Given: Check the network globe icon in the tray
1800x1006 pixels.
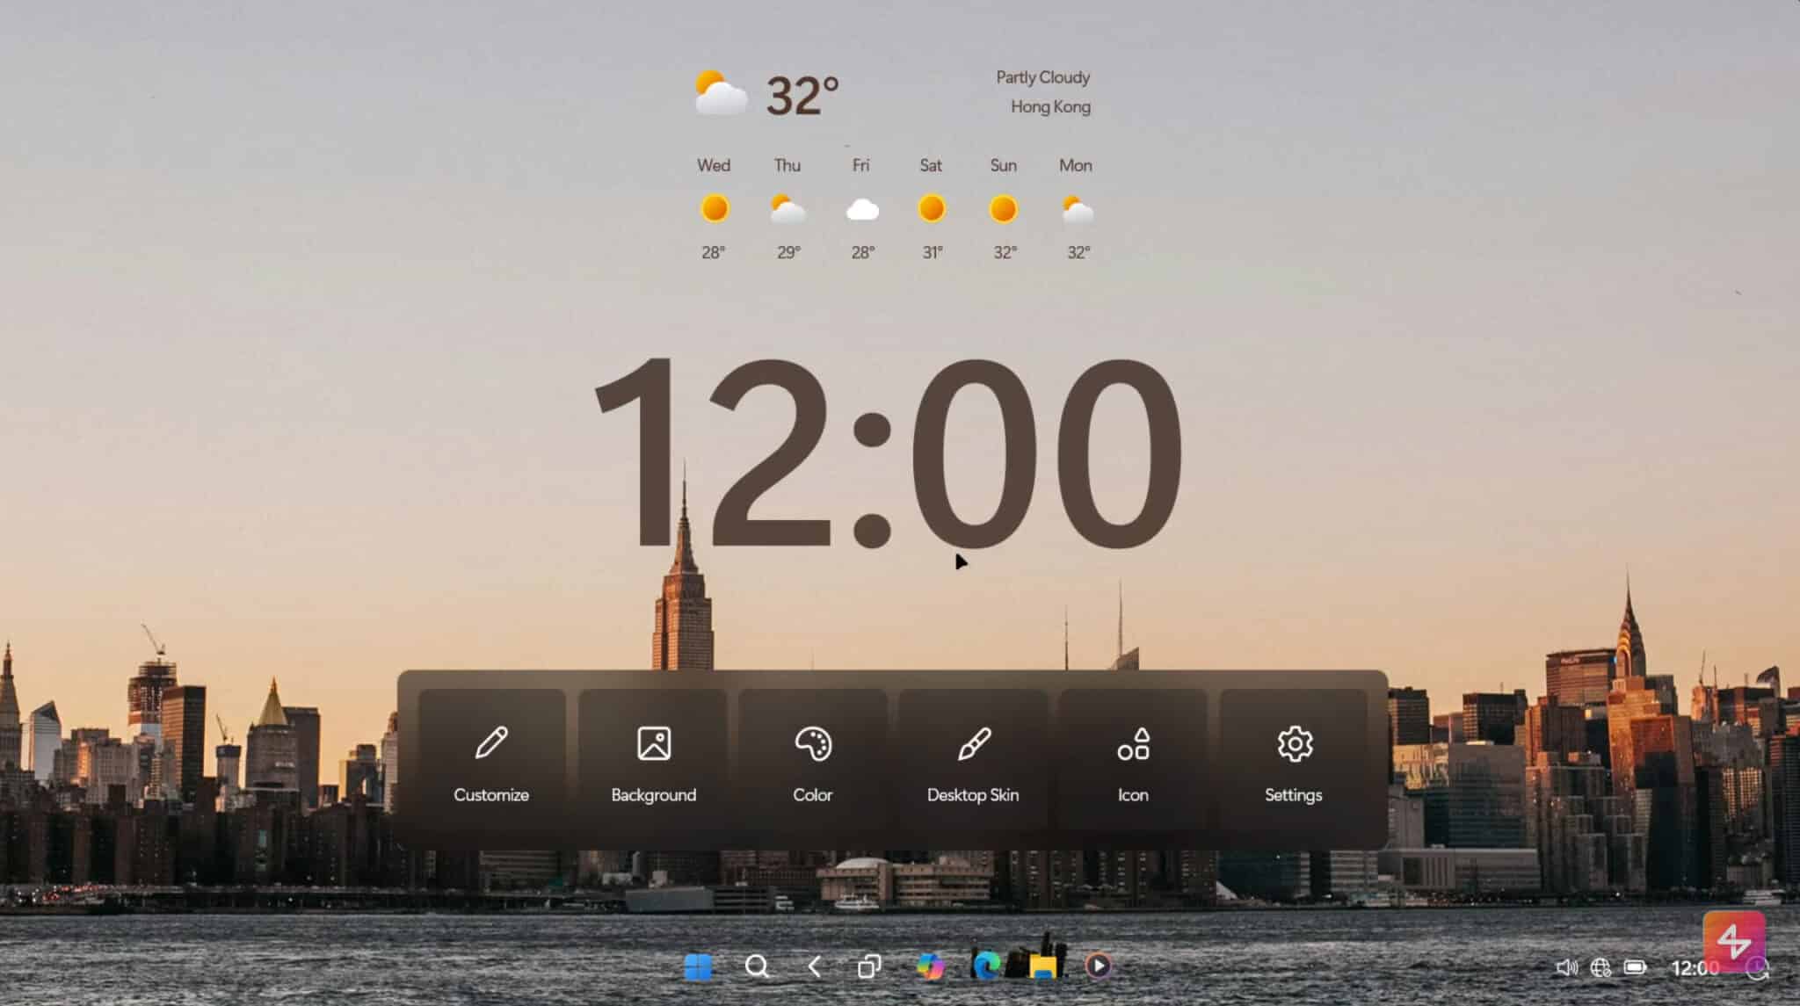Looking at the screenshot, I should [1602, 966].
